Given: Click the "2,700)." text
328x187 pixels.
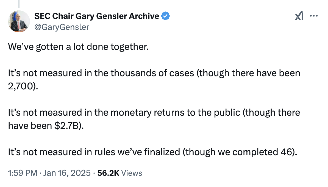Looking at the screenshot, I should pos(22,86).
